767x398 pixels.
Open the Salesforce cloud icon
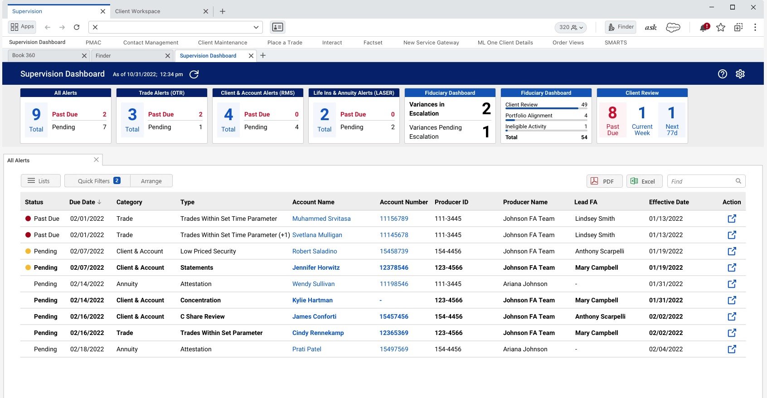(673, 28)
